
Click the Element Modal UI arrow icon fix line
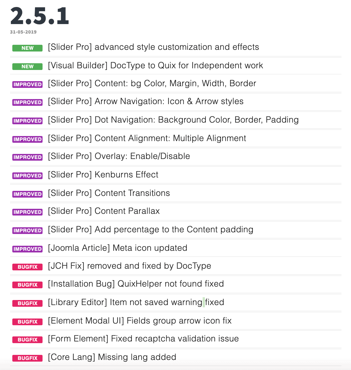pos(140,321)
